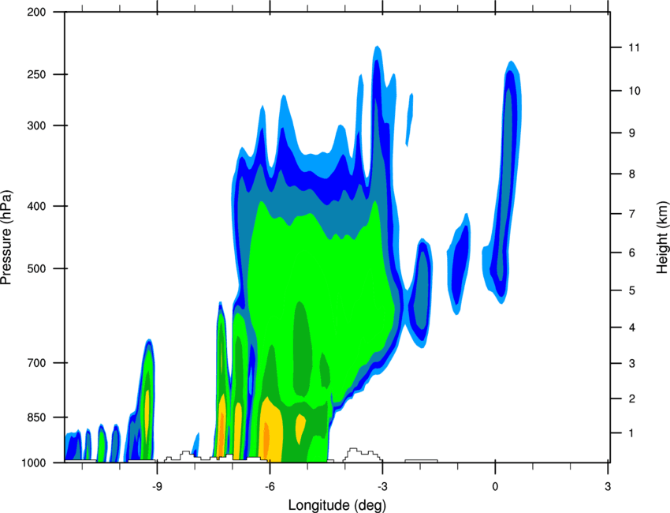Image resolution: width=670 pixels, height=513 pixels.
Task: Click the "Pressure (hPa)" axis title
Action: pyautogui.click(x=6, y=238)
